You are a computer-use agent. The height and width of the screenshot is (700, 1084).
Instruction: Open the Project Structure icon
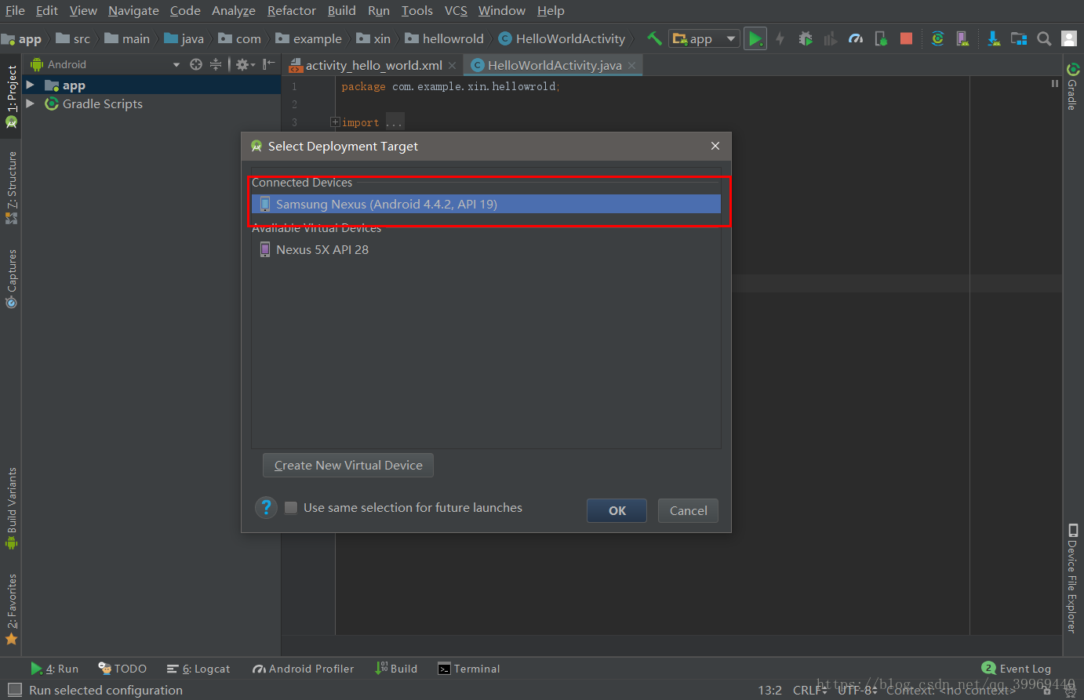point(1019,38)
